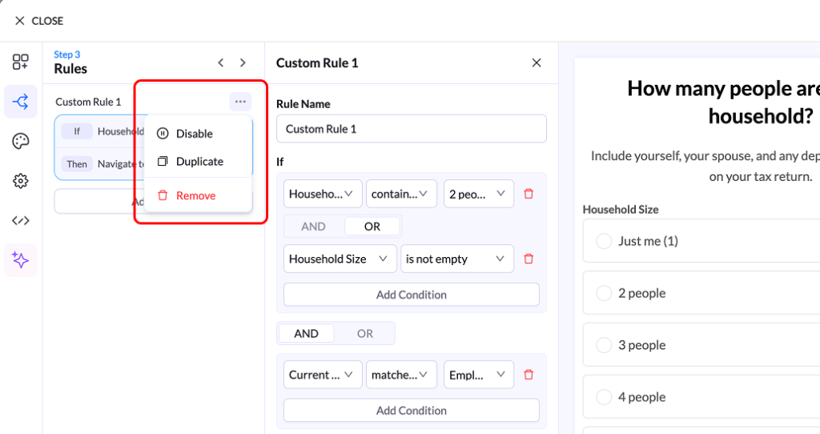
Task: Open the Household Size field dropdown
Action: click(340, 259)
